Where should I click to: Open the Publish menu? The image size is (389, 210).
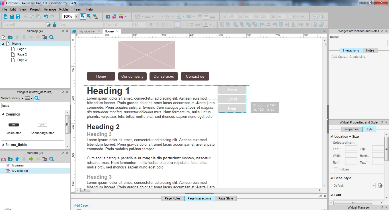[x=65, y=9]
